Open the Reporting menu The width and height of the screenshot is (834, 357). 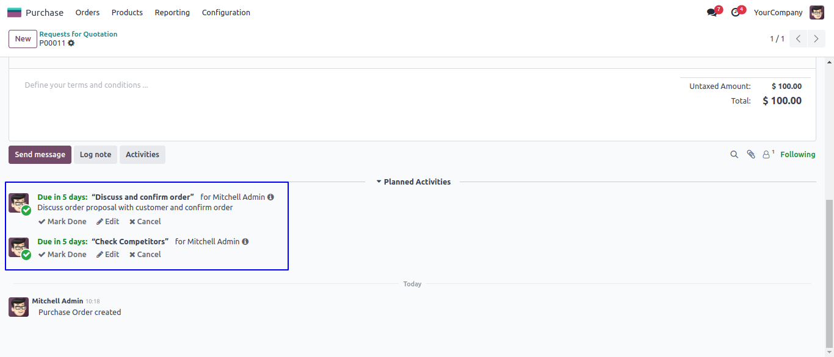(x=172, y=13)
